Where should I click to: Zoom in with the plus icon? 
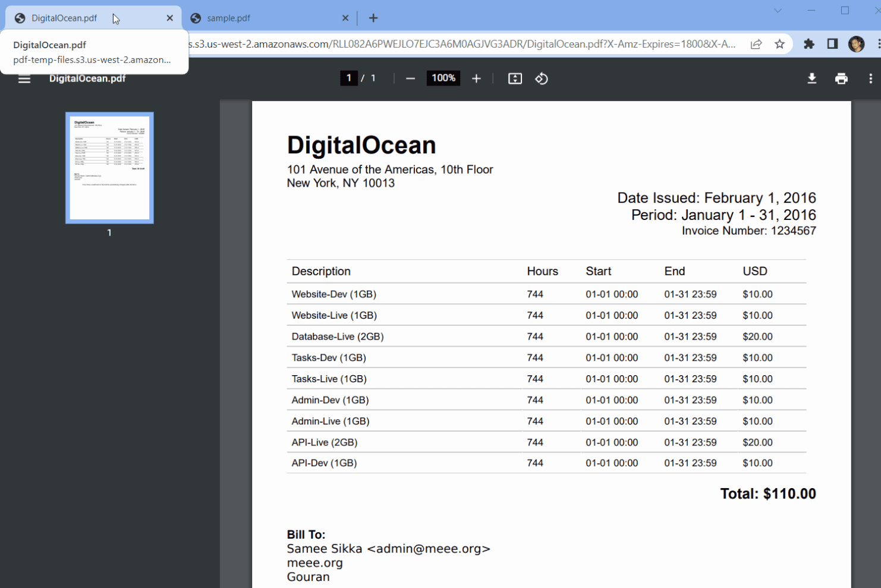point(476,78)
